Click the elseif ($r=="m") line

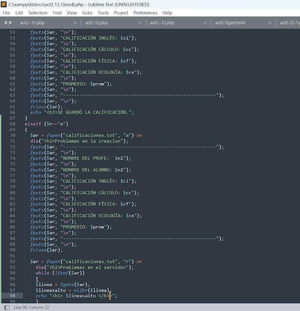point(46,124)
